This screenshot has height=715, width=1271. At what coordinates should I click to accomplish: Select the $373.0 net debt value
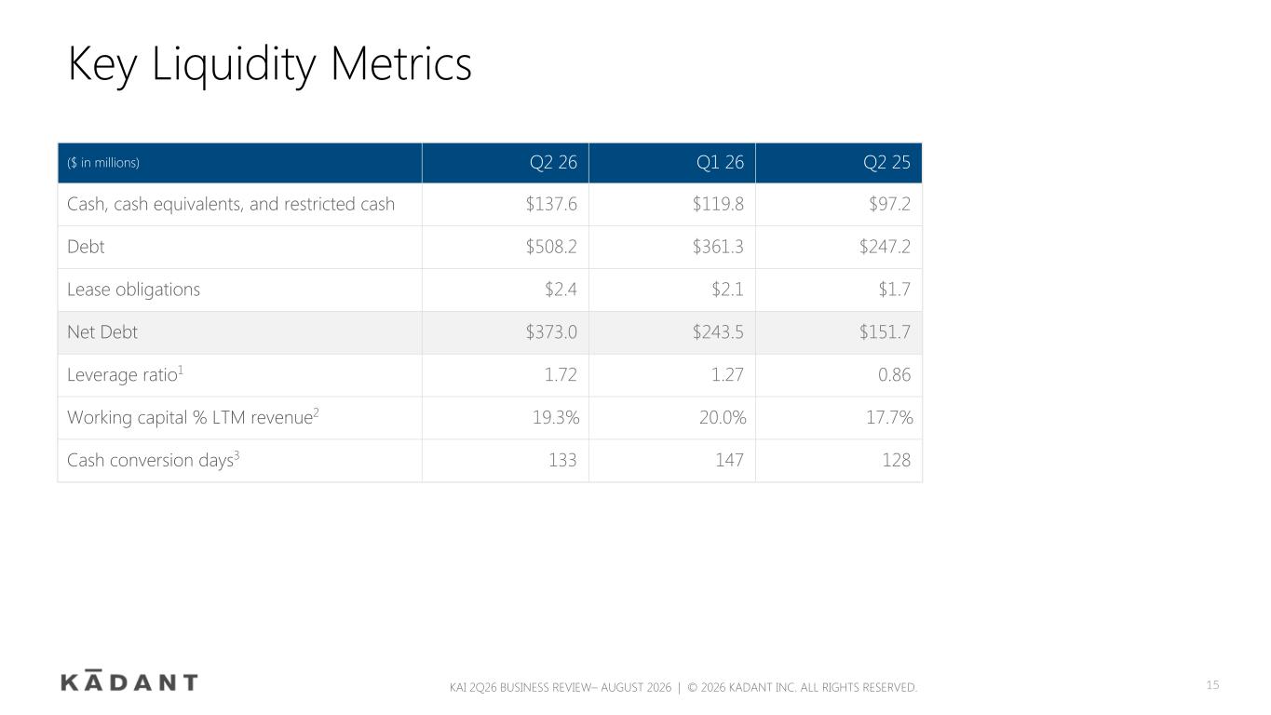tap(551, 332)
